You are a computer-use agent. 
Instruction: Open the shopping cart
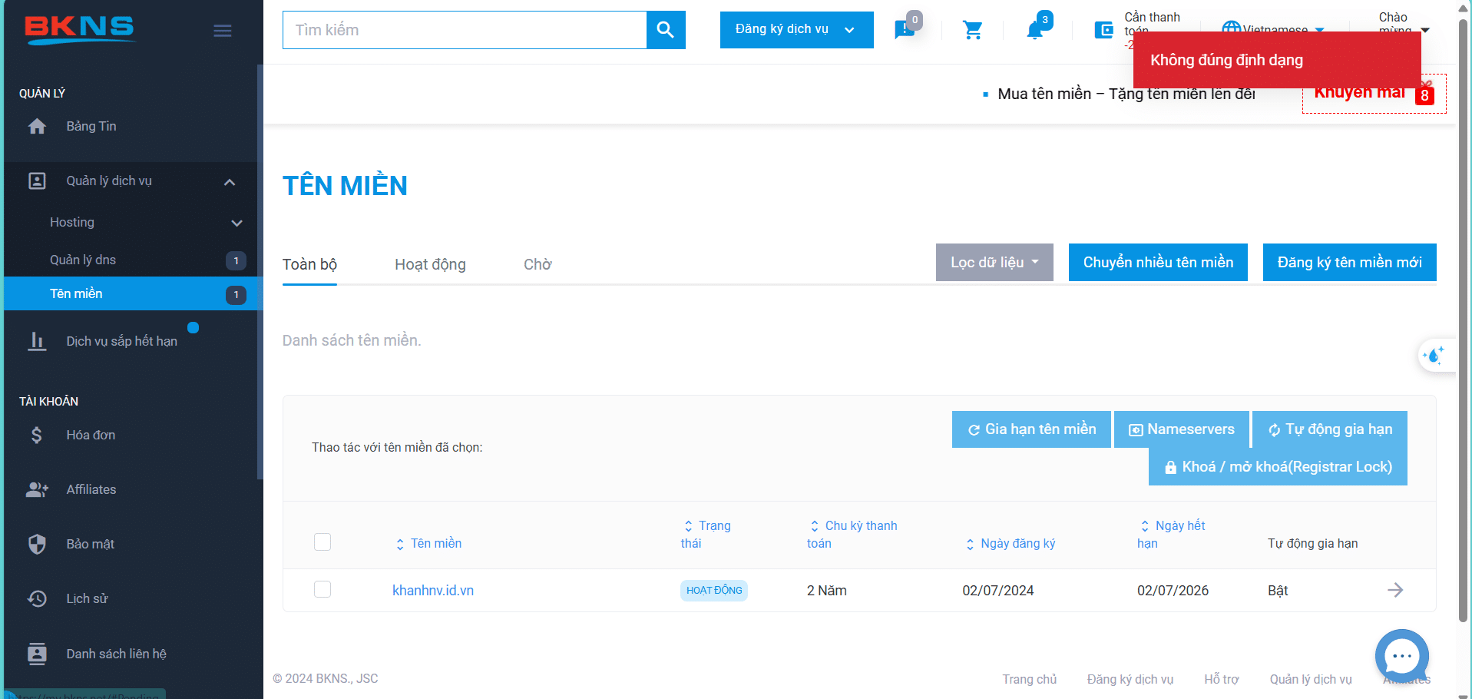[x=972, y=30]
